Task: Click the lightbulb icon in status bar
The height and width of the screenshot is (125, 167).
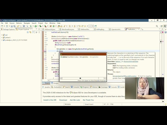Action: [x=166, y=104]
